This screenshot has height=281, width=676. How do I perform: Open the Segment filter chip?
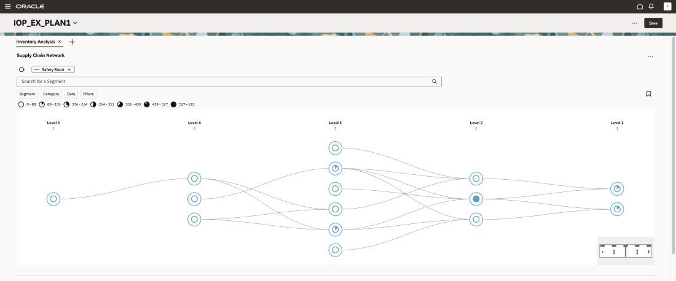click(x=27, y=94)
